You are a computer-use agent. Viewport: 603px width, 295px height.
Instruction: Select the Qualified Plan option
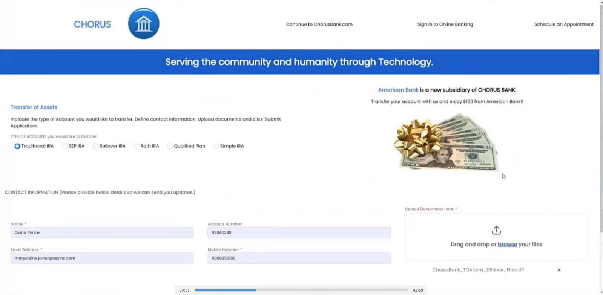click(170, 146)
